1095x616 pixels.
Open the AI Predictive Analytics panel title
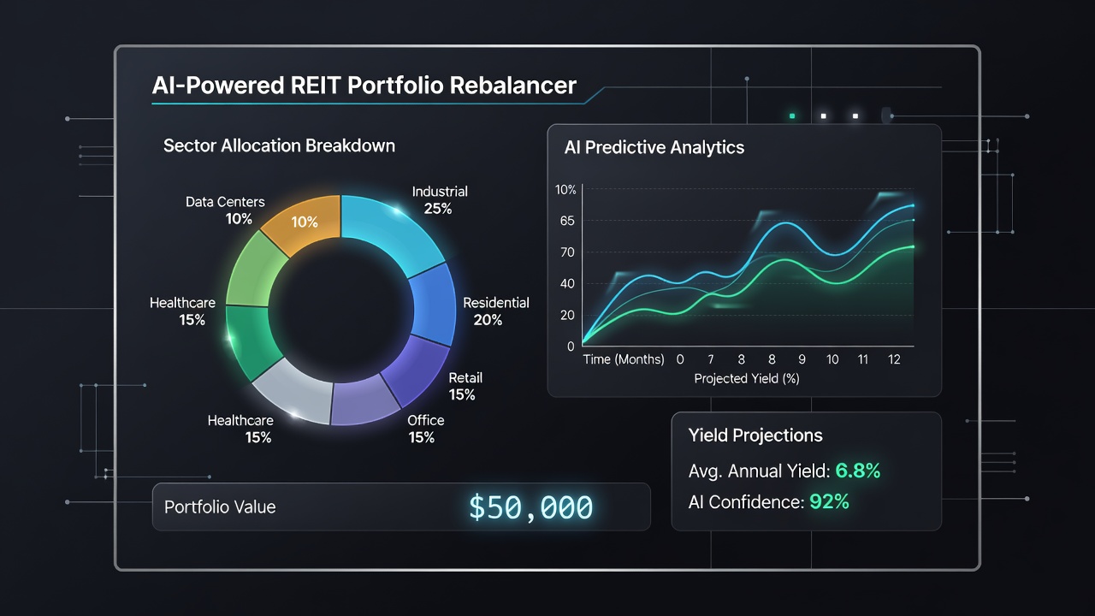pos(654,147)
